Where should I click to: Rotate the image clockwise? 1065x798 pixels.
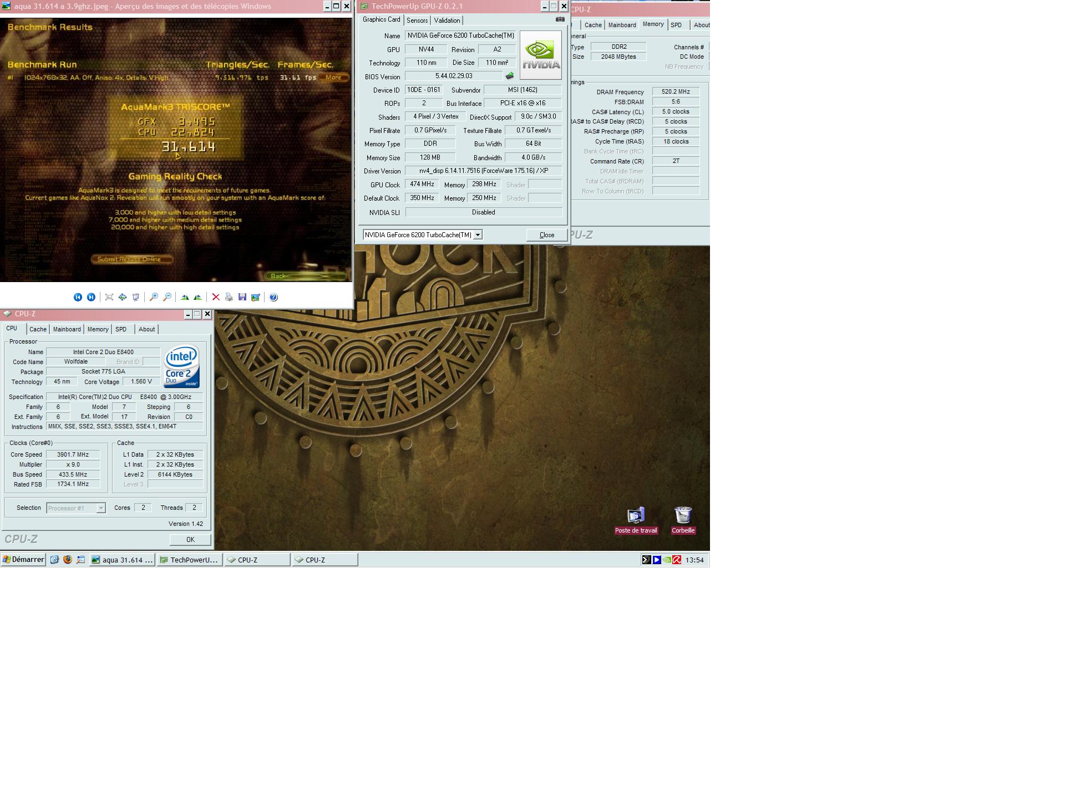coord(185,298)
